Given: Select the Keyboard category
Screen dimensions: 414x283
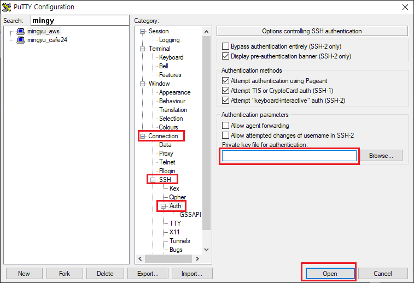Looking at the screenshot, I should pos(171,57).
